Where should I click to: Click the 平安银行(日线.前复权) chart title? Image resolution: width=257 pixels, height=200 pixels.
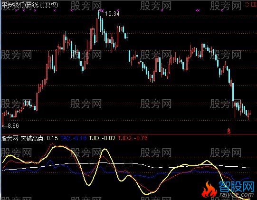29,5
